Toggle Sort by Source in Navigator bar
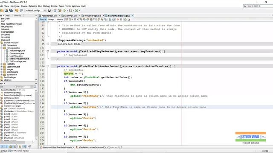 coord(29,147)
